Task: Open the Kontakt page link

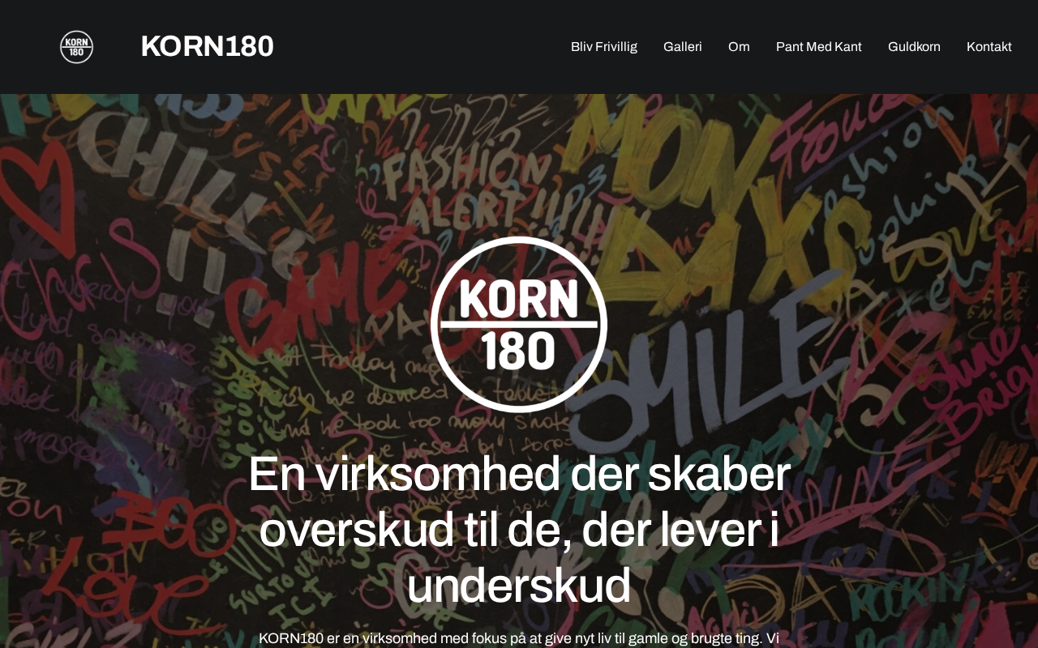Action: click(x=989, y=47)
